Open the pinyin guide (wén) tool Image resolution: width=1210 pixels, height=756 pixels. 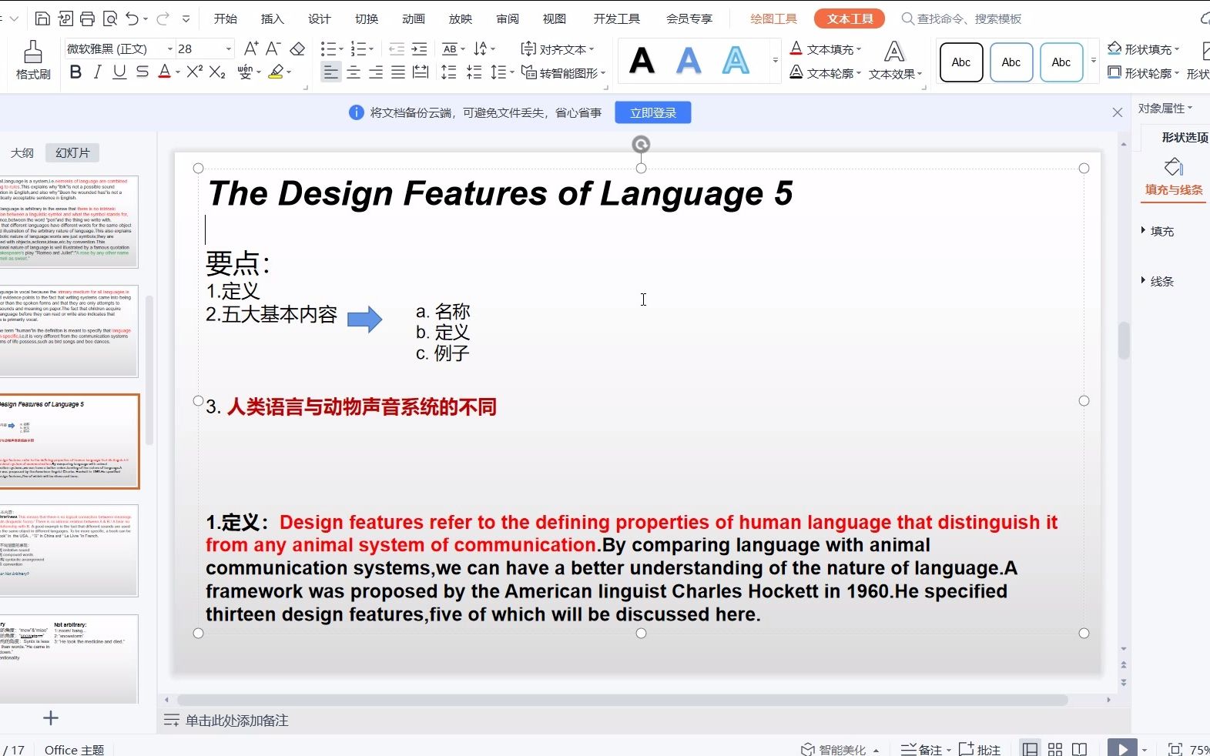(245, 72)
